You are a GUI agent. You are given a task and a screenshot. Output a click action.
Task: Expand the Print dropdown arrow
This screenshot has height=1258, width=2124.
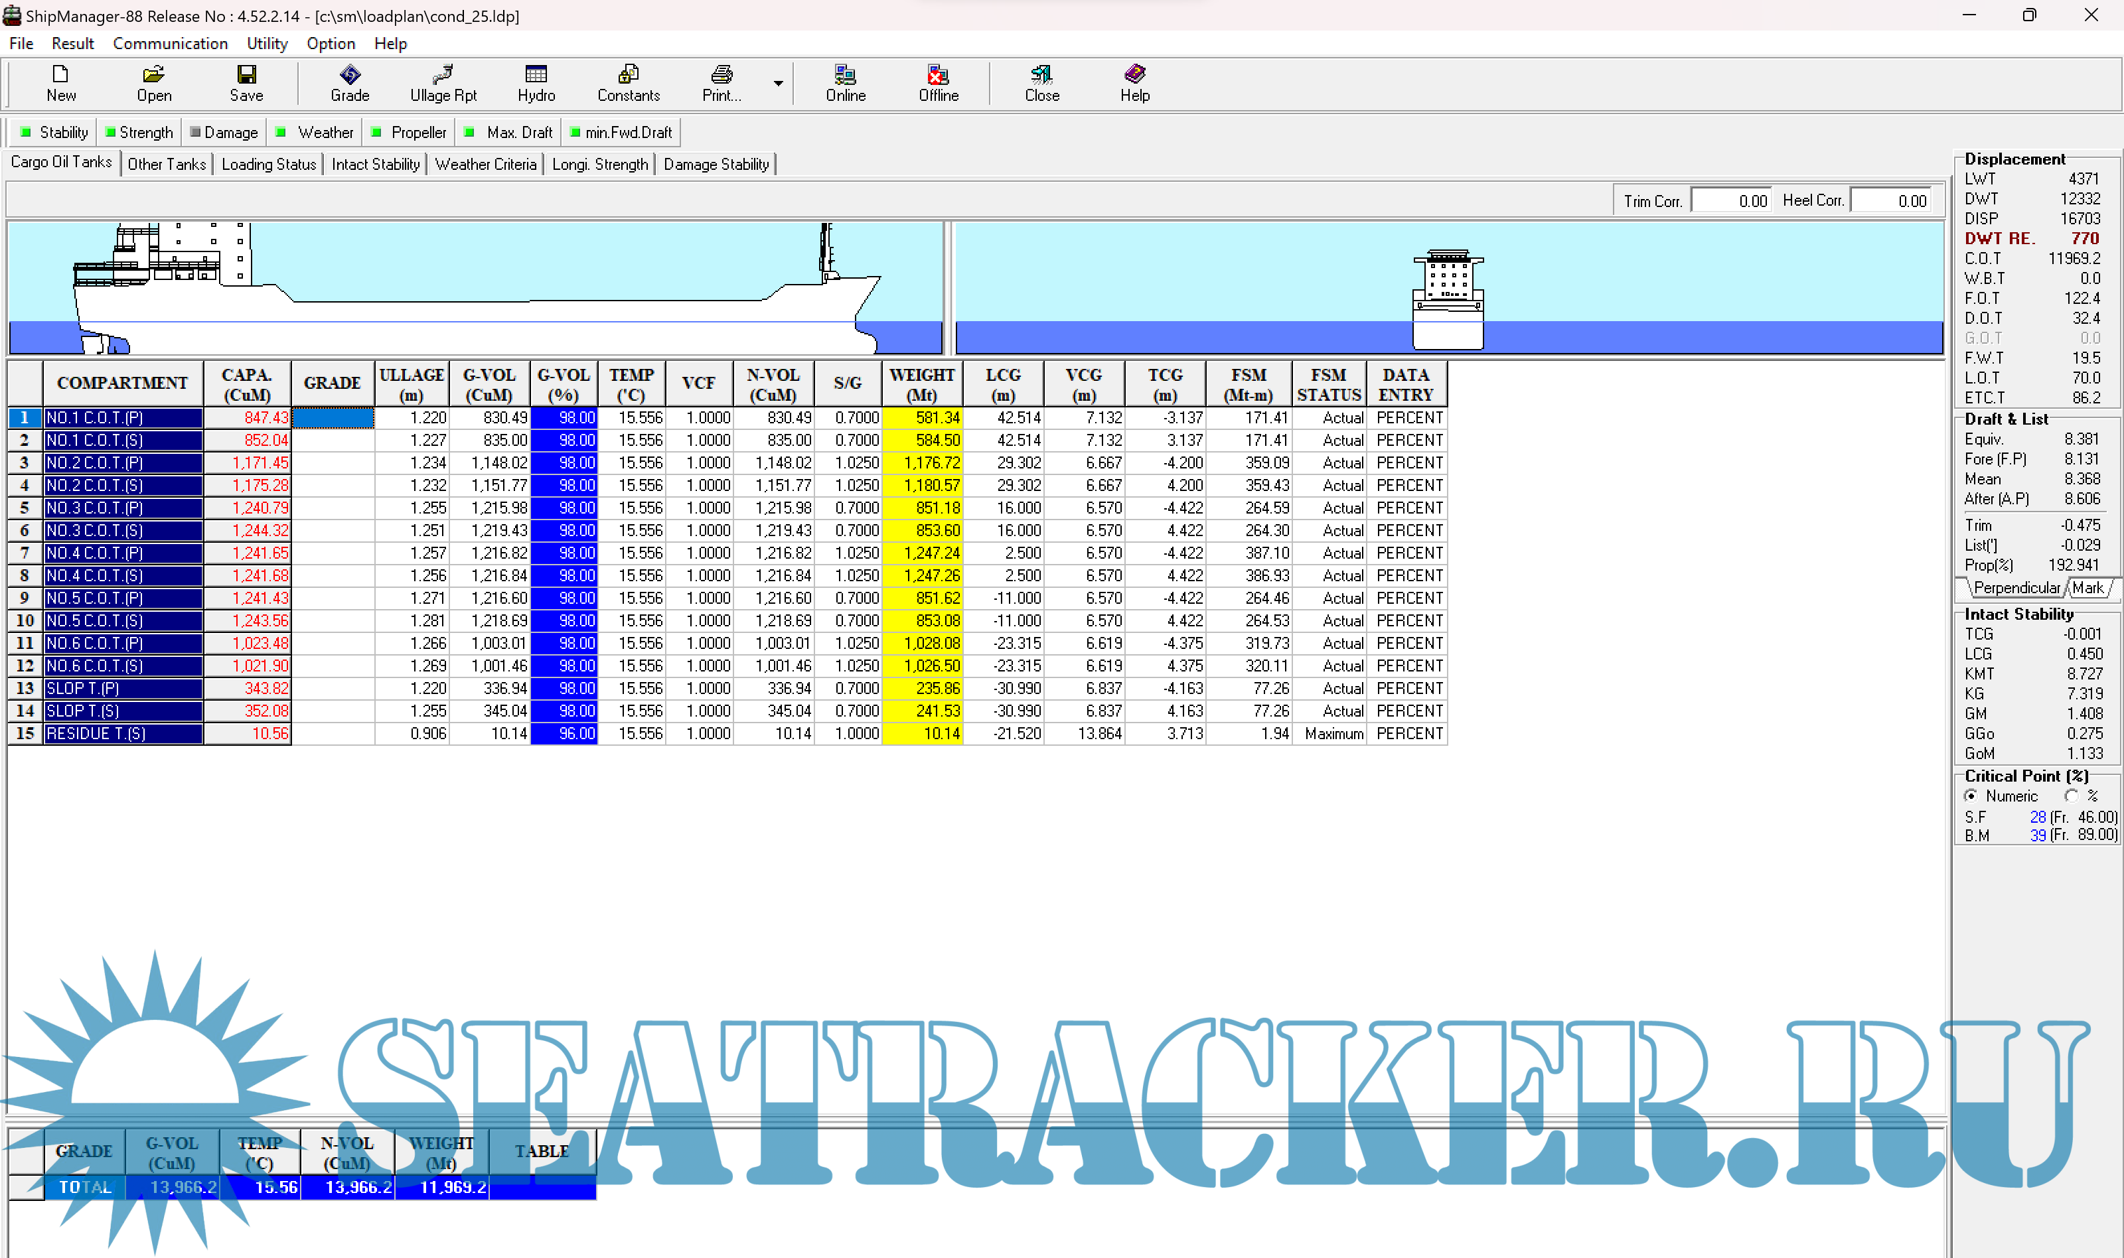click(777, 83)
